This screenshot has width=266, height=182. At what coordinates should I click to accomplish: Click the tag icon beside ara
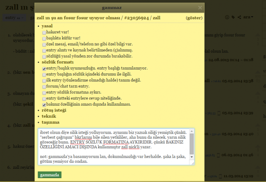click(x=233, y=17)
